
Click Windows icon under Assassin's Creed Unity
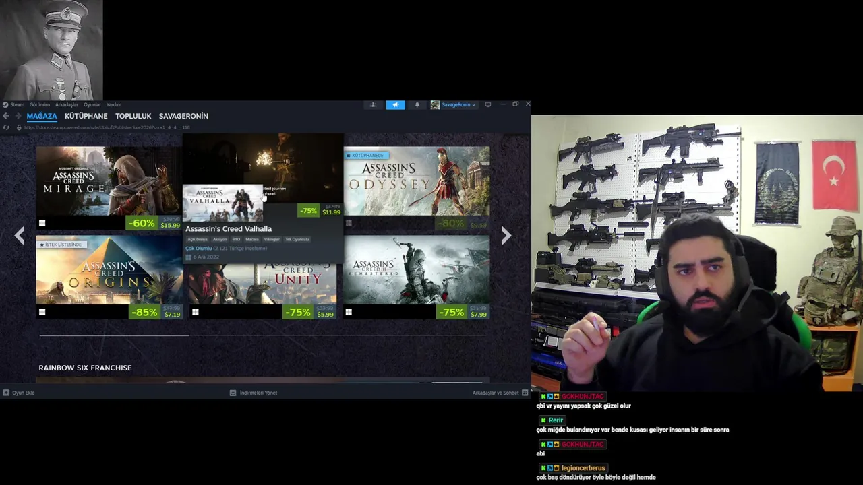click(x=195, y=312)
